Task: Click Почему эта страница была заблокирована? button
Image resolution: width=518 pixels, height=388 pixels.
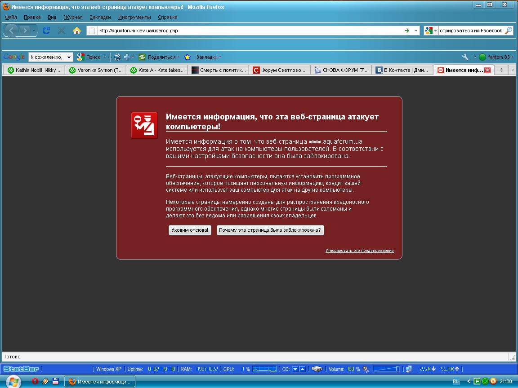Action: coord(270,230)
